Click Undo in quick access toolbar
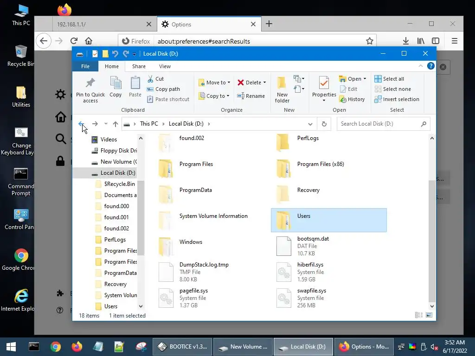Screen dimensions: 475x356 point(115,54)
